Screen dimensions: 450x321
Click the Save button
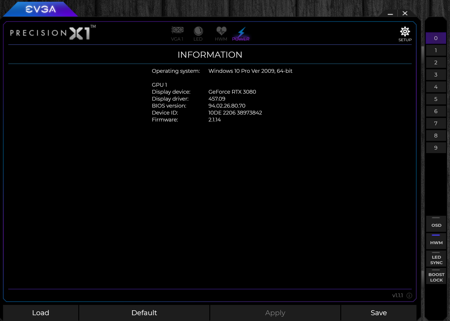[379, 313]
